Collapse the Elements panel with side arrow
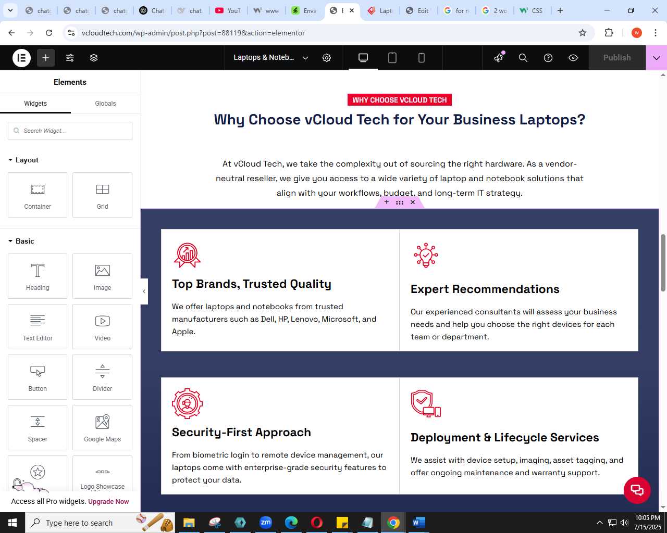 coord(144,291)
